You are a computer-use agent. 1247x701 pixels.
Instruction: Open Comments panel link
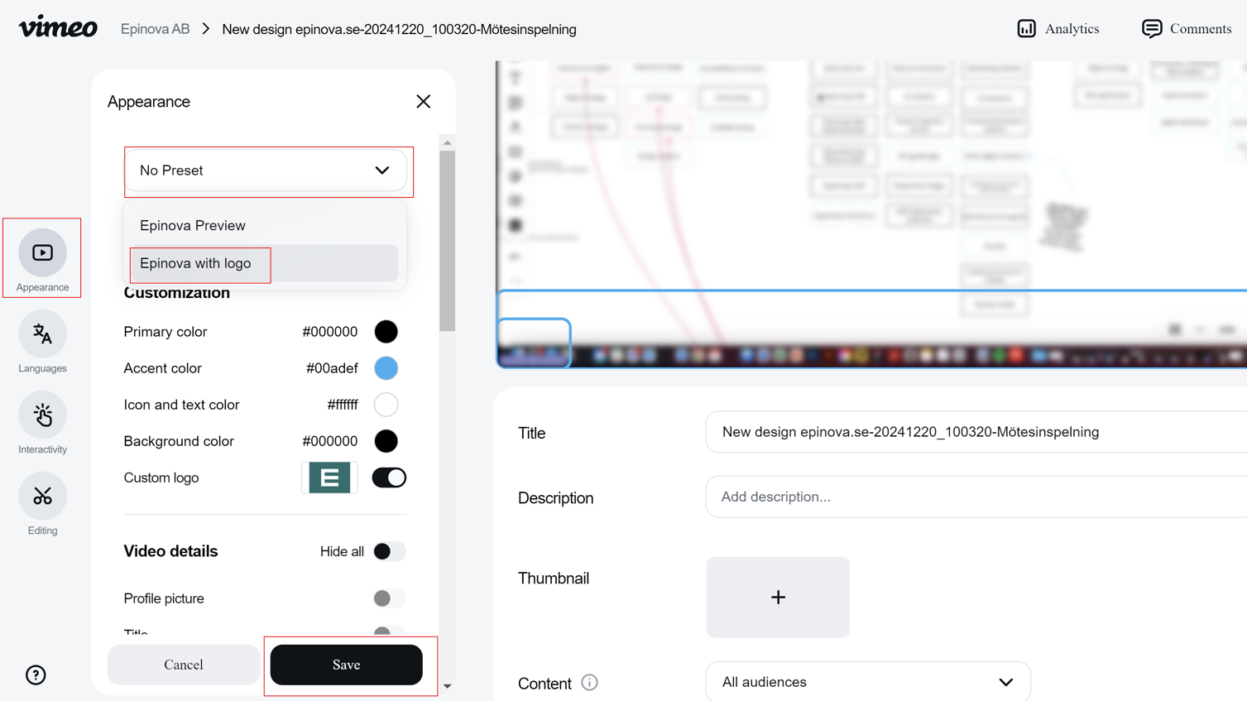(x=1187, y=28)
